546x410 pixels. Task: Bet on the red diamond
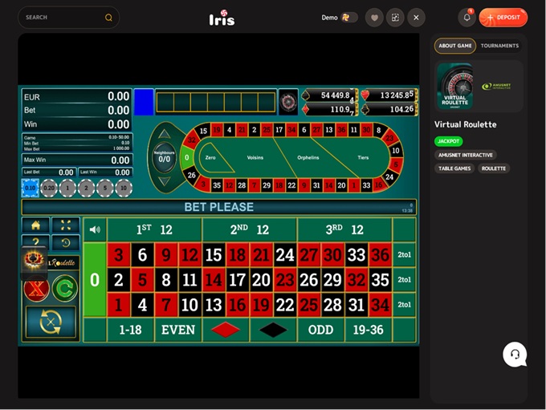[x=226, y=330]
